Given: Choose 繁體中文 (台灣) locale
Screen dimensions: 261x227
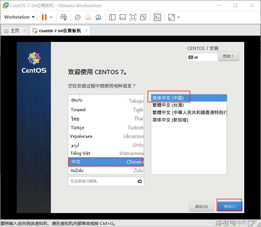Looking at the screenshot, I should coord(189,105).
